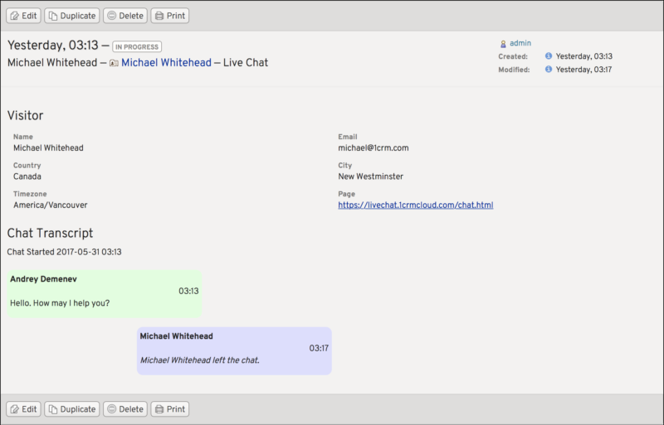This screenshot has height=425, width=664.
Task: Click the bottom Duplicate button
Action: [71, 409]
